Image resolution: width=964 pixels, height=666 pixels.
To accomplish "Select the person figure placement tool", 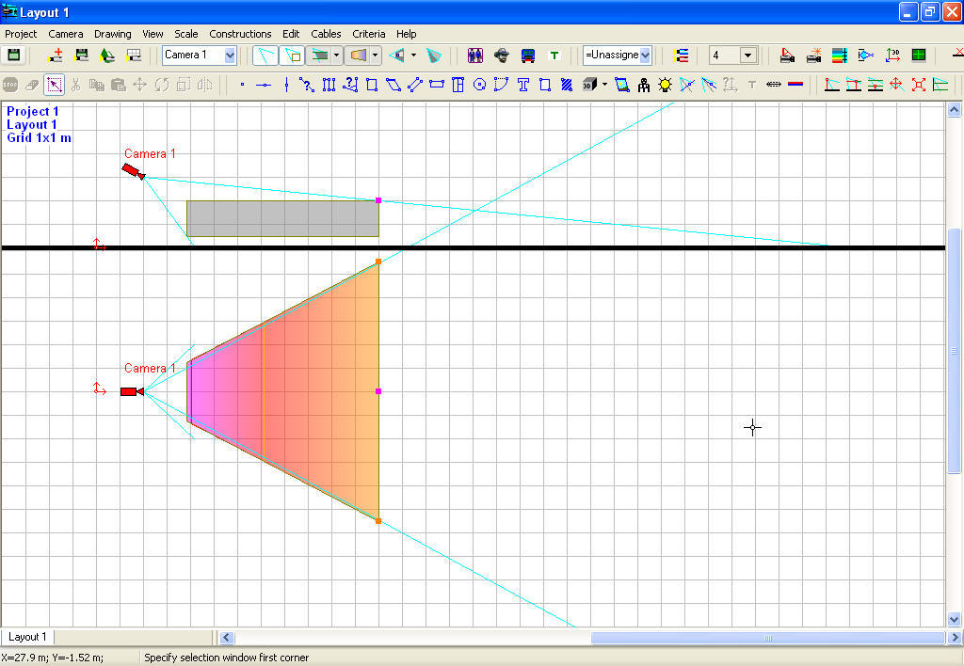I will click(643, 85).
